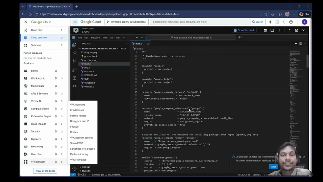Open the Search view in the editor sidebar

tap(74, 53)
